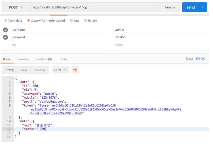Select the form-data radio option
This screenshot has height=144, width=213.
click(x=6, y=20)
